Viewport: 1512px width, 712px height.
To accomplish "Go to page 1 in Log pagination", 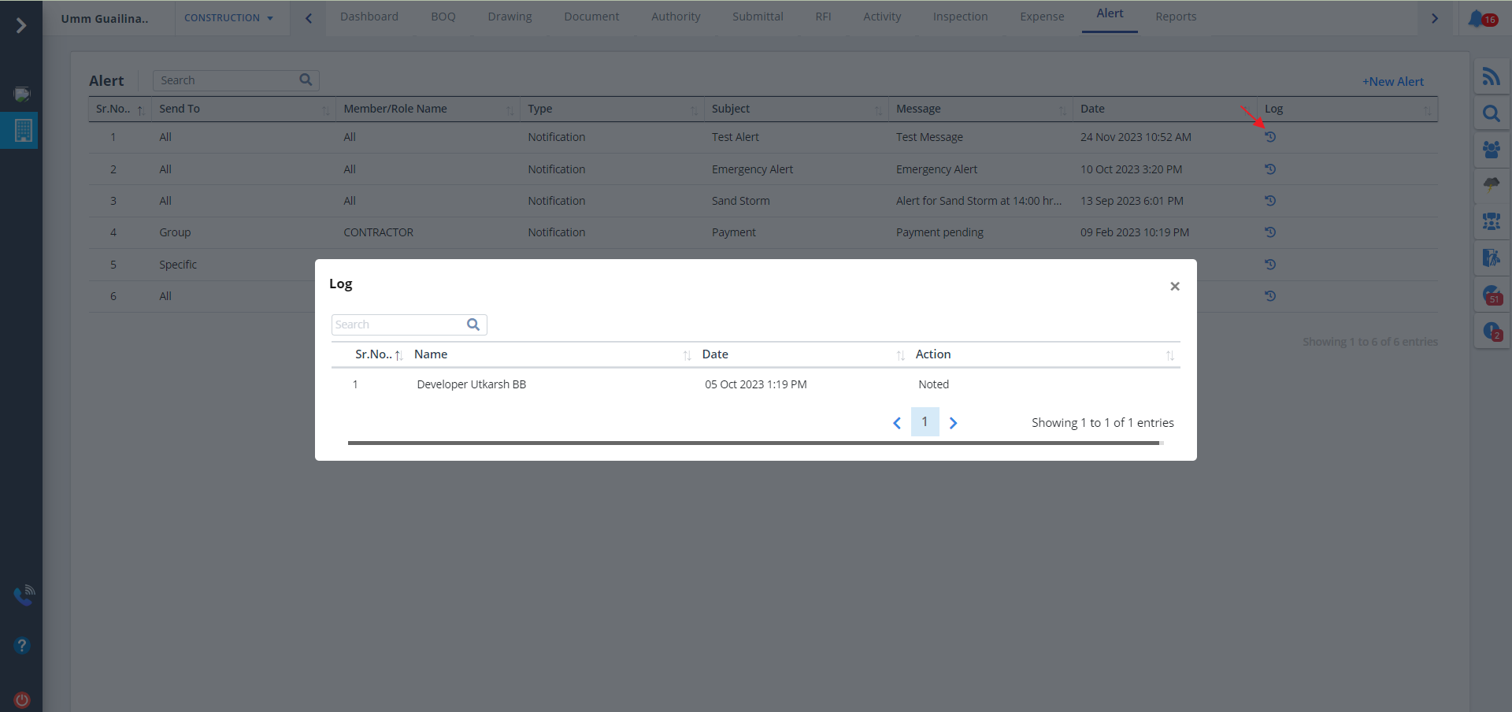I will (x=925, y=422).
